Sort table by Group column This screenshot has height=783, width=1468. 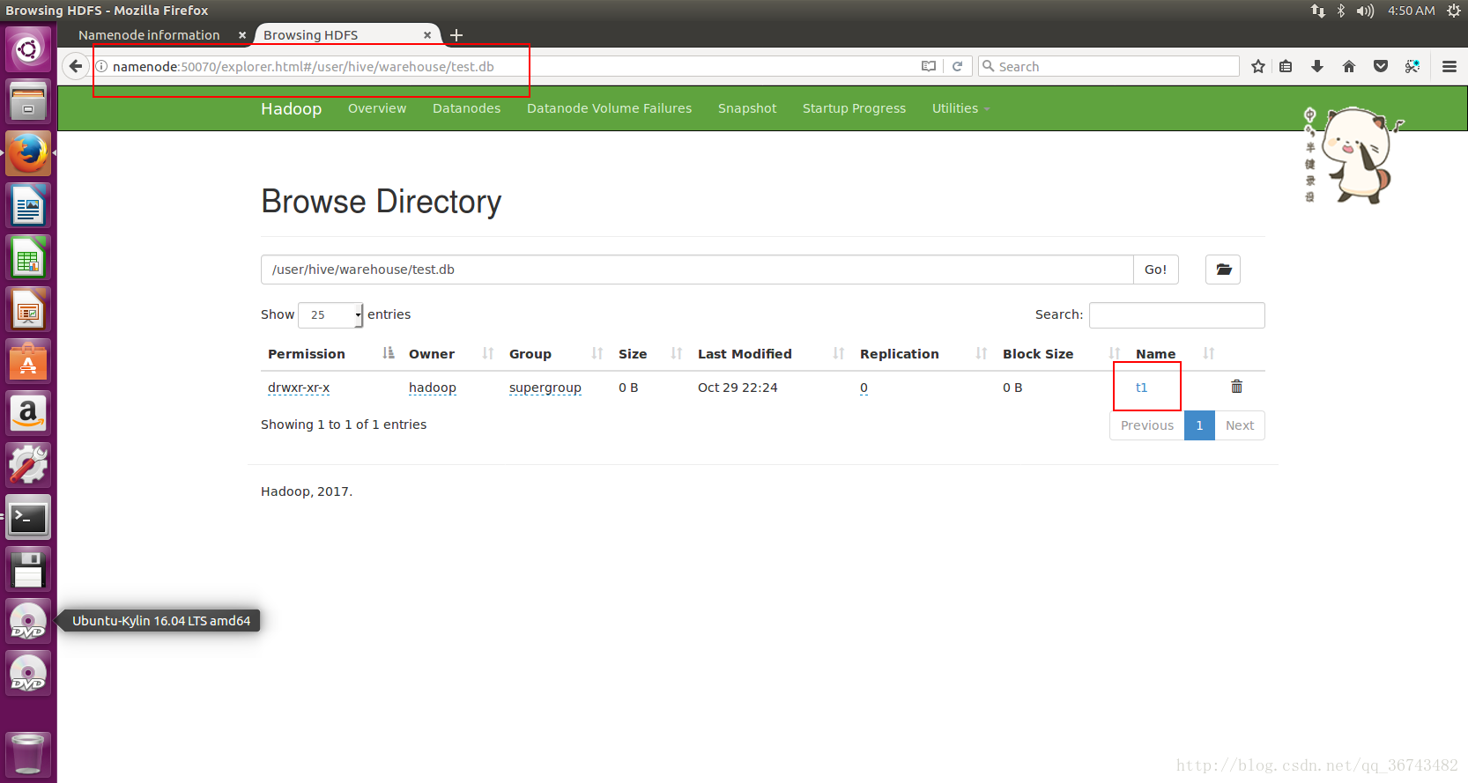[x=556, y=353]
